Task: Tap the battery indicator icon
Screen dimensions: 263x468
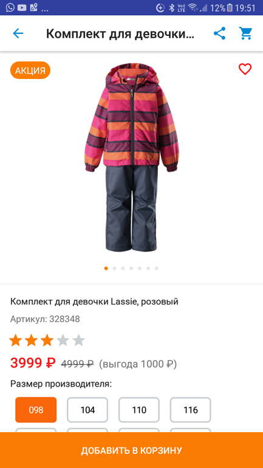Action: (x=230, y=8)
